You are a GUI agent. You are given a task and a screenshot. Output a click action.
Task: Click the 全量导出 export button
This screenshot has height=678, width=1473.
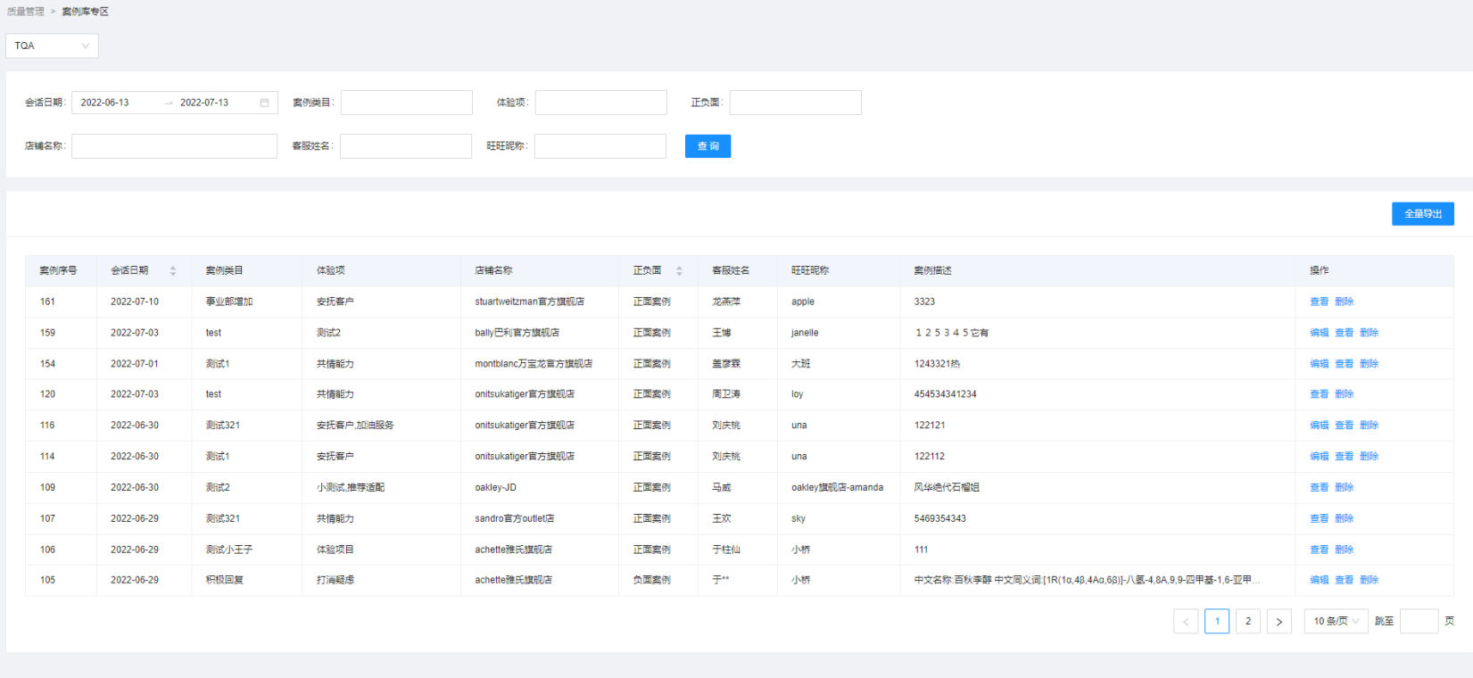pos(1423,214)
